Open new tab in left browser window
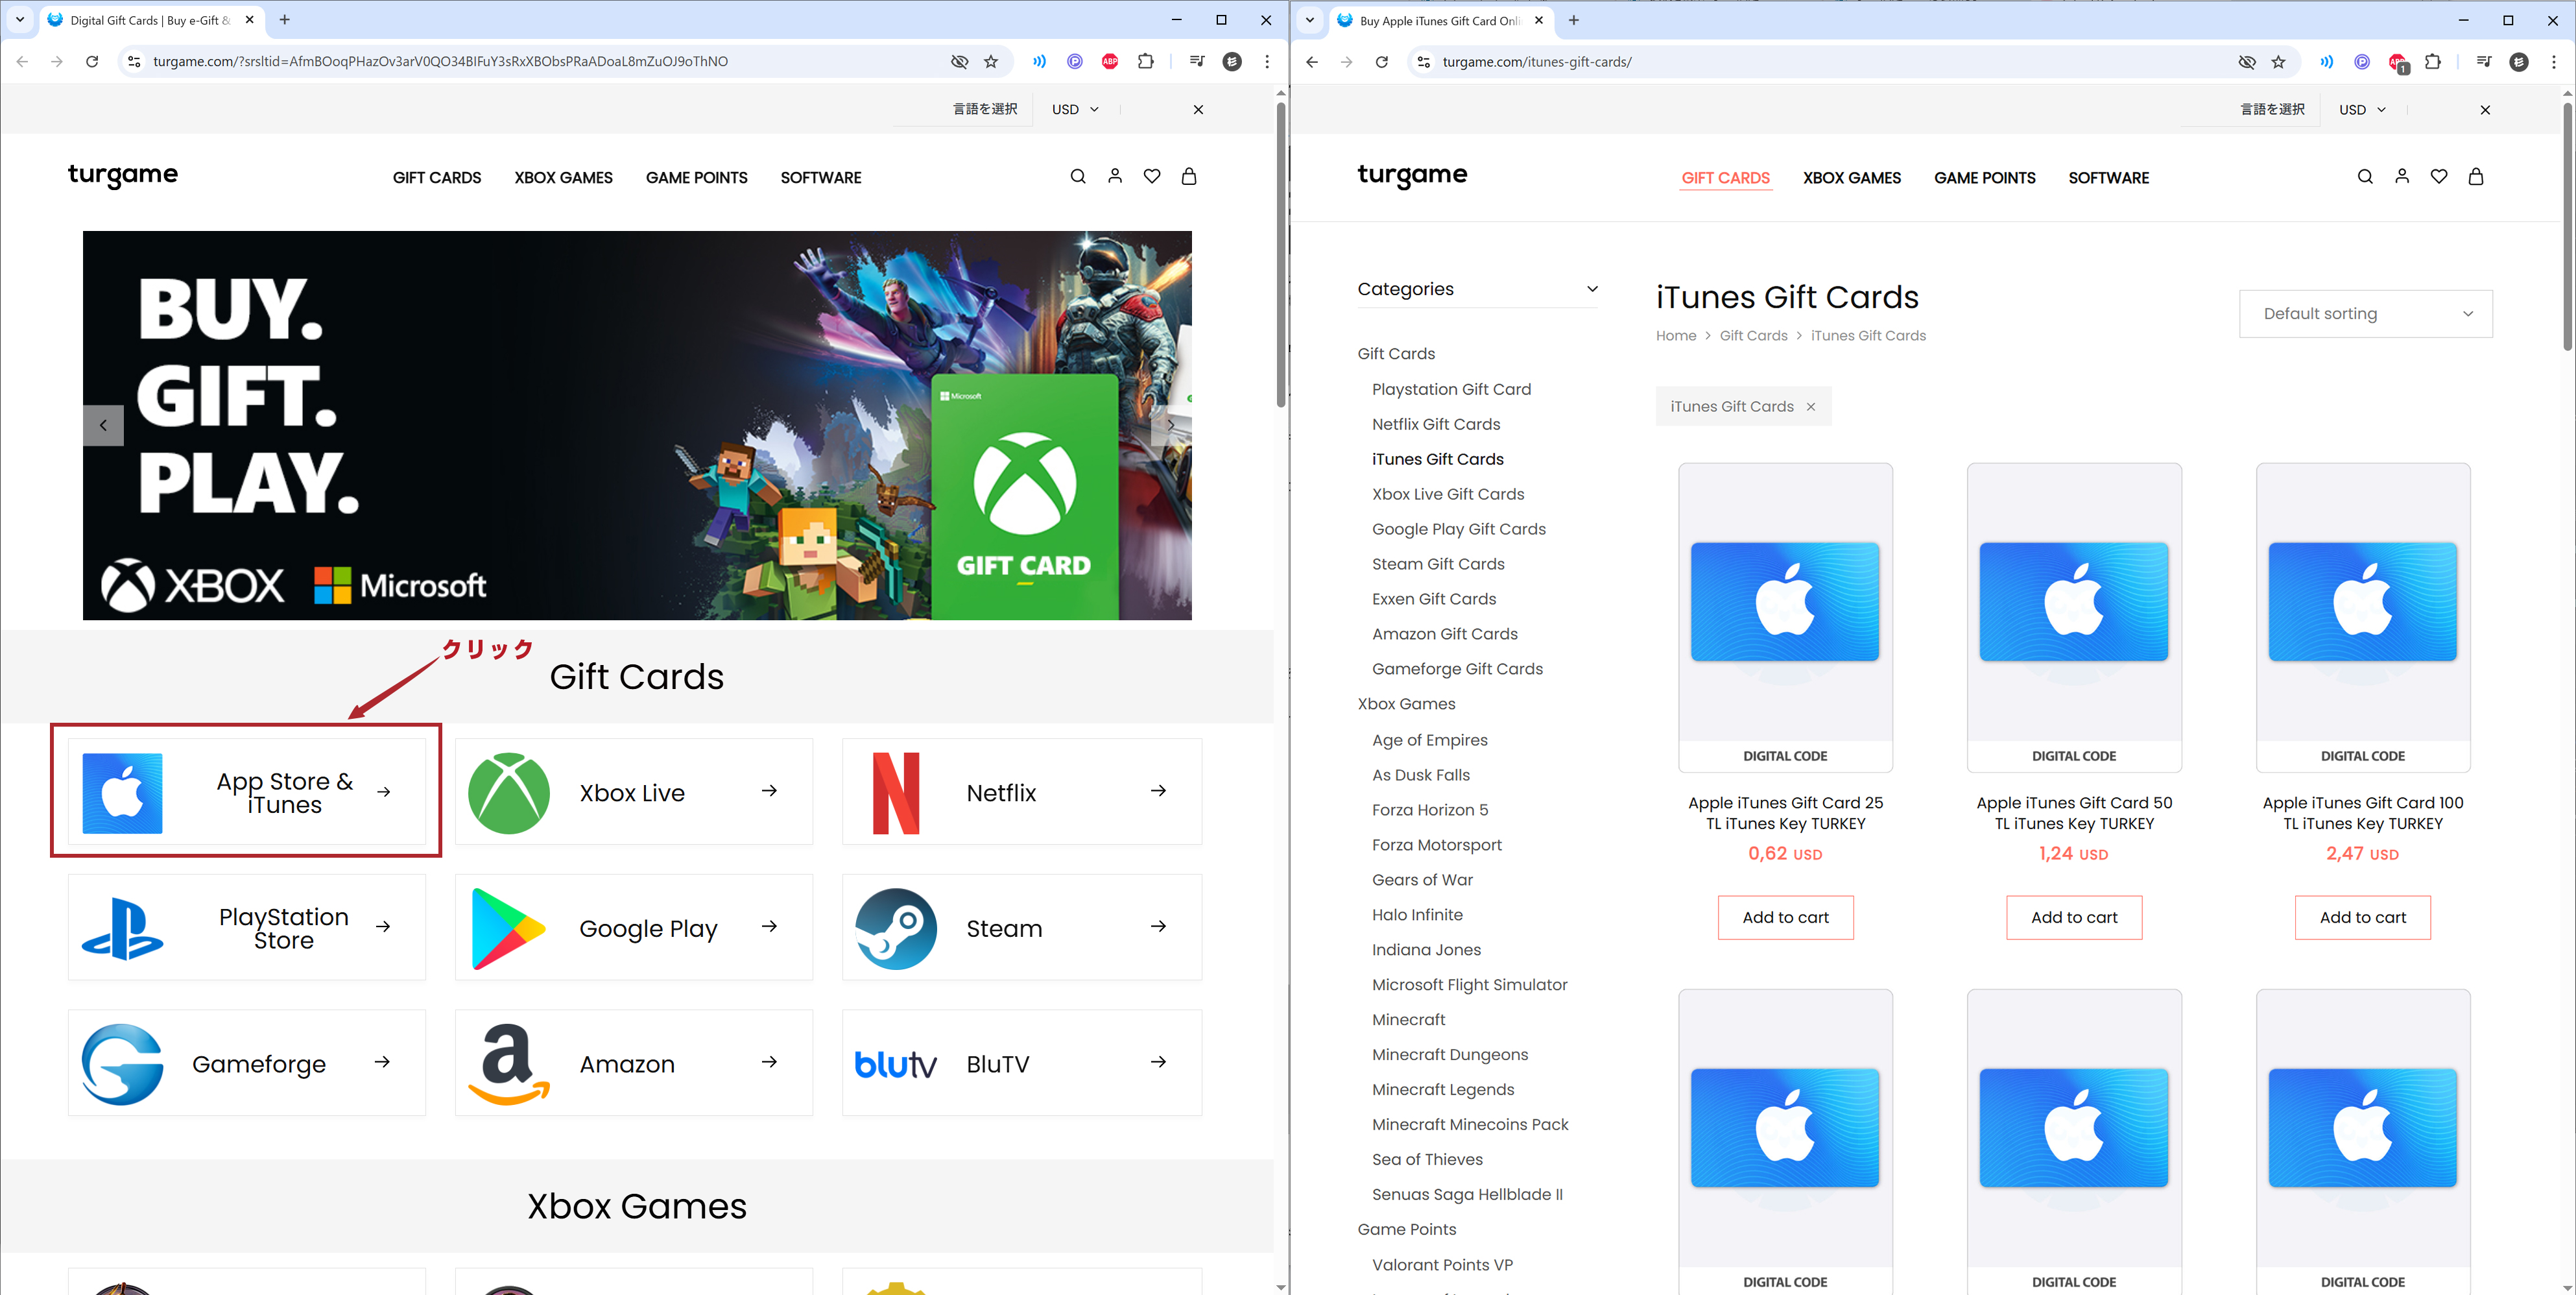 pyautogui.click(x=285, y=19)
